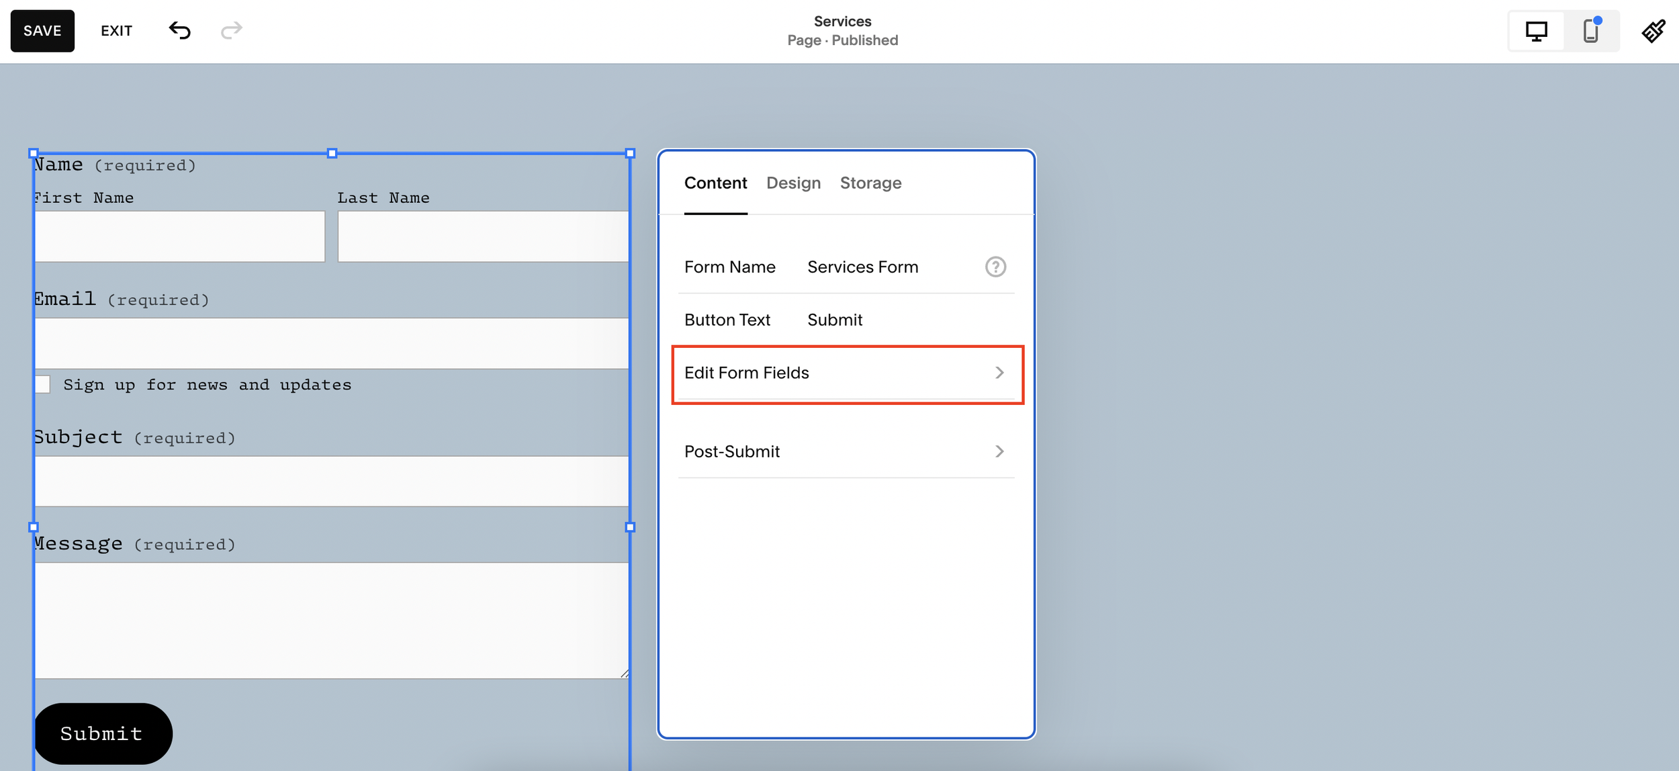This screenshot has width=1679, height=771.
Task: Select the top-center resize handle
Action: 332,154
